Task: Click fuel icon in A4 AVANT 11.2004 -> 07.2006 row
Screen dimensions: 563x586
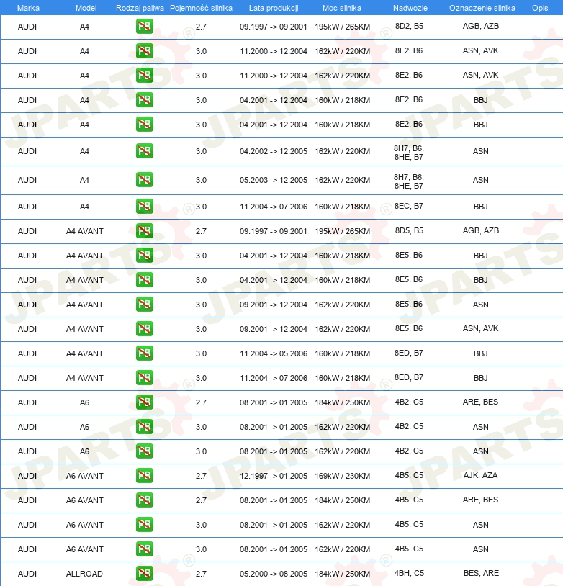Action: pyautogui.click(x=144, y=378)
